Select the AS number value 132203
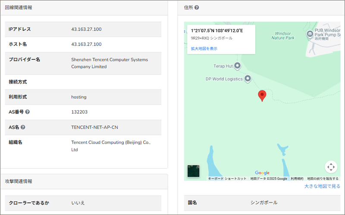Viewport: 345px width, 215px height. tap(79, 112)
